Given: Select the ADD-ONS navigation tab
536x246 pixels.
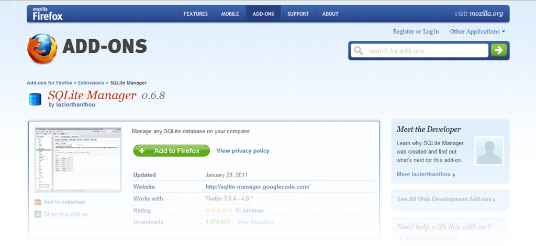Looking at the screenshot, I should click(x=263, y=14).
